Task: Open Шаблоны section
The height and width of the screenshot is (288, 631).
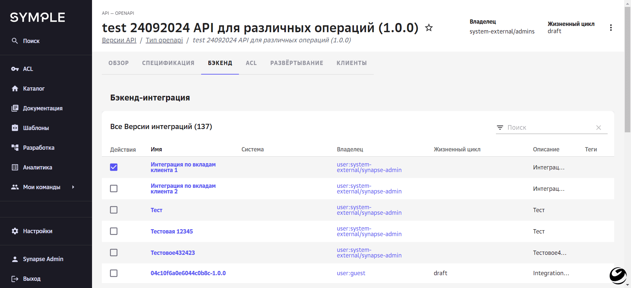Action: pyautogui.click(x=36, y=128)
